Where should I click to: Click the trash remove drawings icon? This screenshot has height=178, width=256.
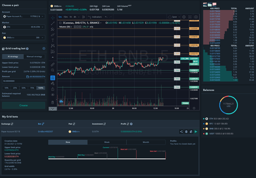[x=53, y=103]
